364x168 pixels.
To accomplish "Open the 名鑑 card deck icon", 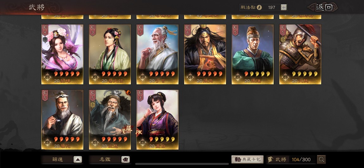I will [x=125, y=160].
